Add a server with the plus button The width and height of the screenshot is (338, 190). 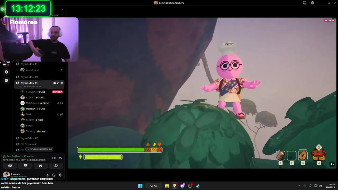coord(6,72)
